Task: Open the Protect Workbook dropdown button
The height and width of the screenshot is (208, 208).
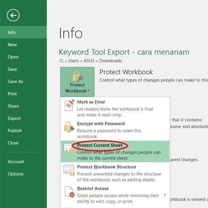Action: 77,82
